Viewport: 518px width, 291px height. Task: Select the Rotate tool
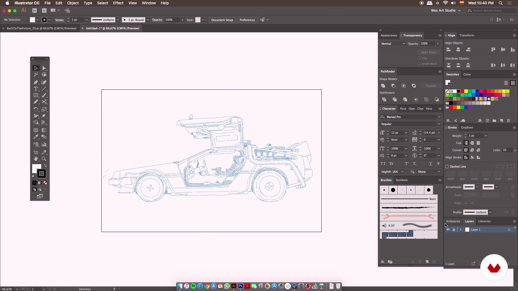pos(36,109)
